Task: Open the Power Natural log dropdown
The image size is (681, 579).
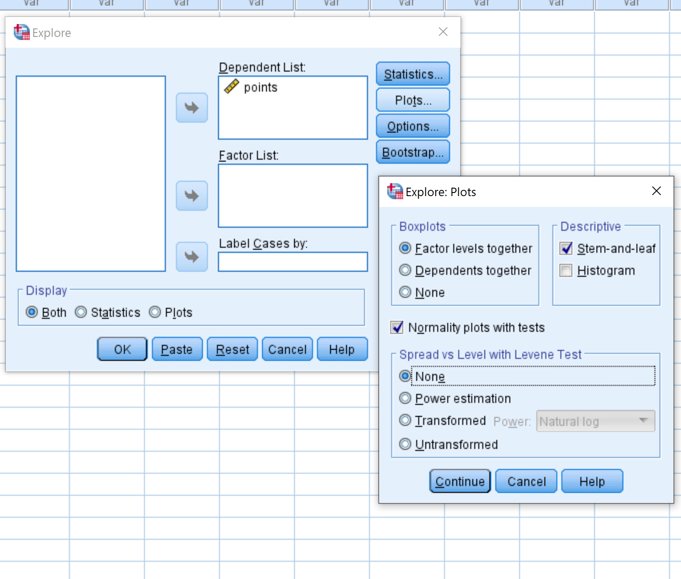Action: 596,421
